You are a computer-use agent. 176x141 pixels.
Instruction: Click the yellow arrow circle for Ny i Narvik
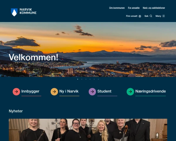point(54,92)
